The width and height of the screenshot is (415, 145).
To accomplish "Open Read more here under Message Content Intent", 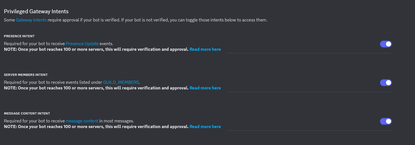I will pos(205,127).
